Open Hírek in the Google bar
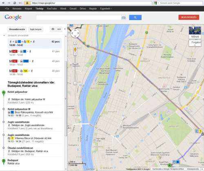The height and width of the screenshot is (171, 204). 63,9
